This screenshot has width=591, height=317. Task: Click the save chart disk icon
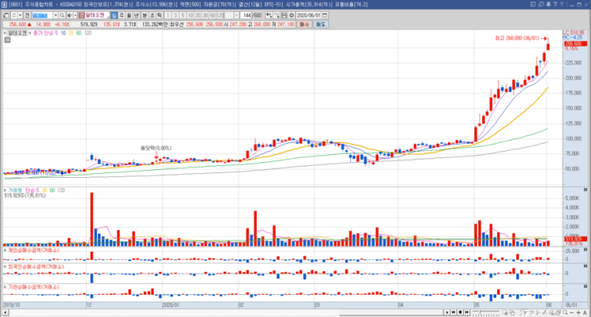[284, 15]
